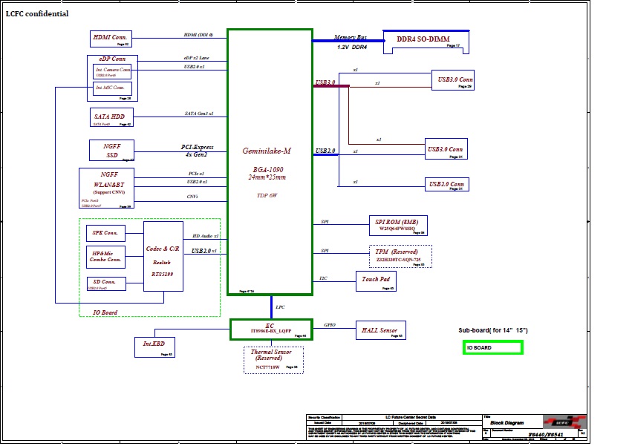Click the PCI-Express 4x Gen2 label
This screenshot has height=446, width=632.
point(197,151)
